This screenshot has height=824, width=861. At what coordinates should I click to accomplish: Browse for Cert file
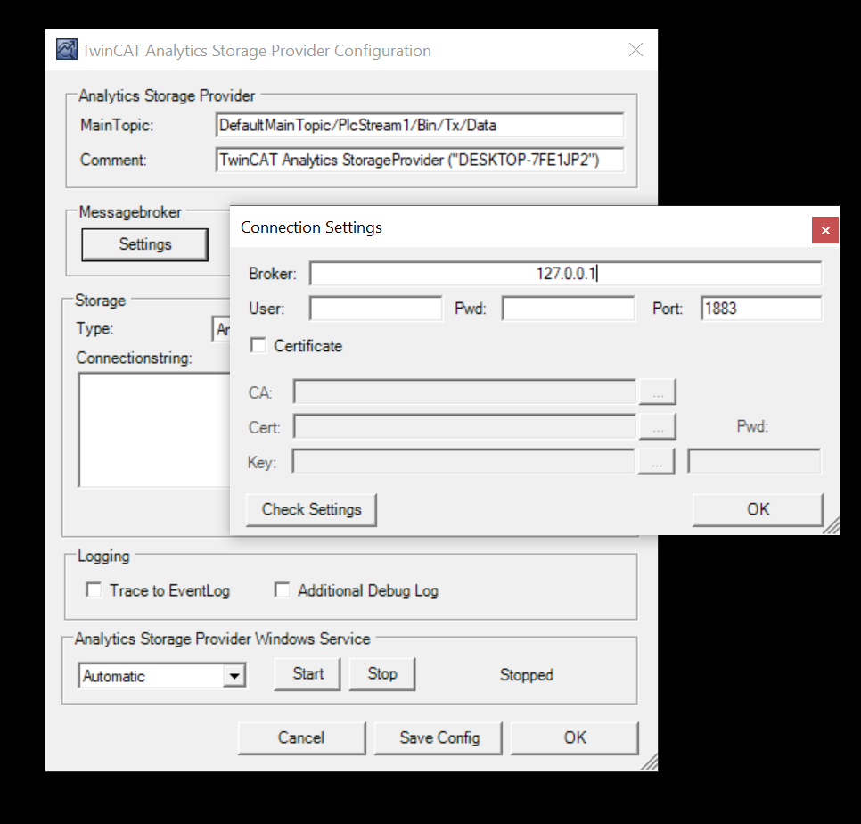point(657,427)
